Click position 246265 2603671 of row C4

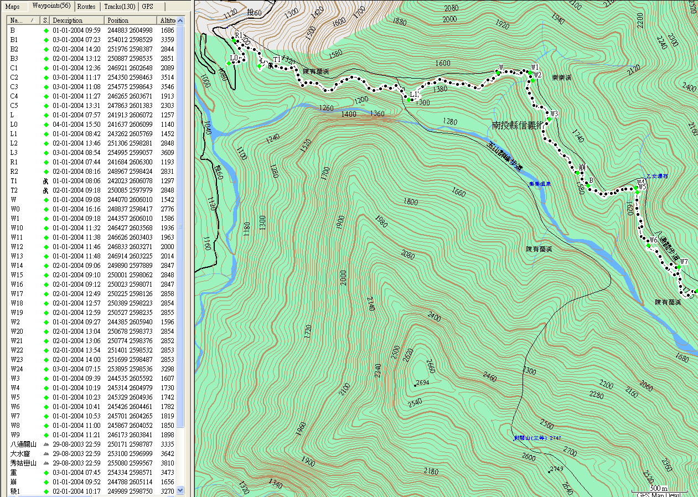click(x=130, y=96)
